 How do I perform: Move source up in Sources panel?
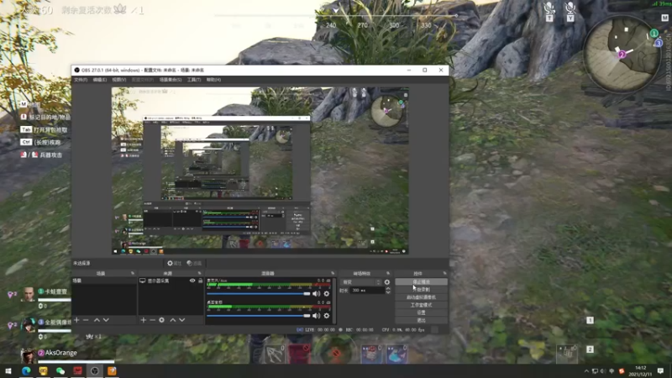pos(173,320)
